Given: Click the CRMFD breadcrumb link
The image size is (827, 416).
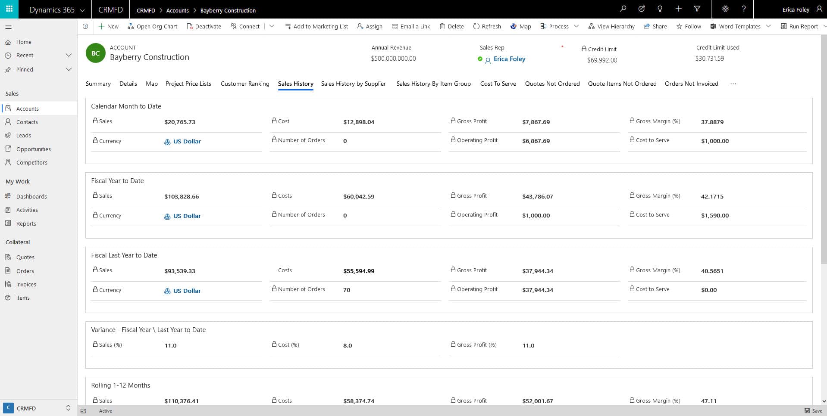Looking at the screenshot, I should point(146,10).
